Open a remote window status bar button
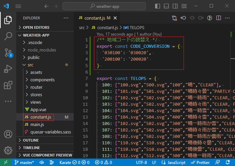 [x=6, y=162]
